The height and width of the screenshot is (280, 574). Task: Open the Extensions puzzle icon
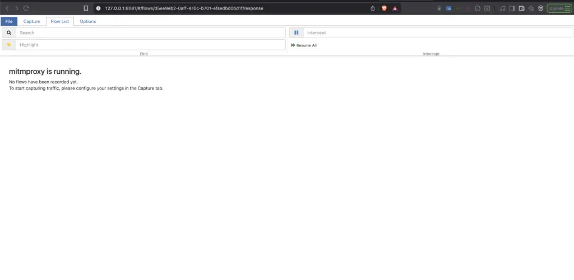(x=478, y=8)
